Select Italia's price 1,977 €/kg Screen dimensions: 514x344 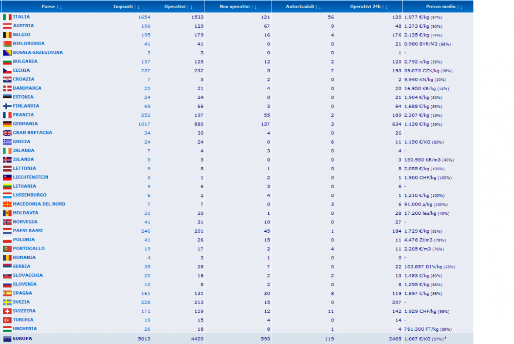[416, 17]
